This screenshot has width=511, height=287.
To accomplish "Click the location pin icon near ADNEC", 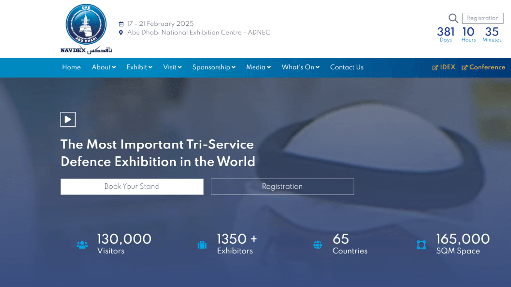I will (121, 33).
